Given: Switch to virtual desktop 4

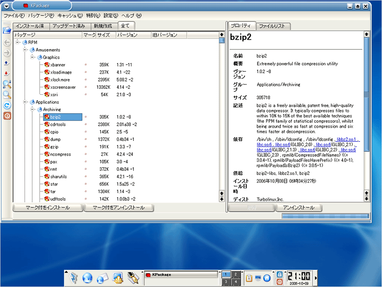Looking at the screenshot, I should click(x=236, y=282).
